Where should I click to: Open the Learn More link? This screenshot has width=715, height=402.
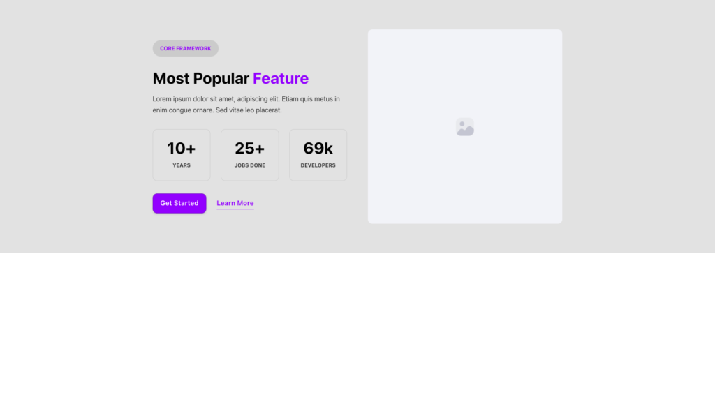point(235,203)
